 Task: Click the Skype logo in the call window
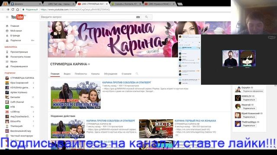tap(271, 37)
